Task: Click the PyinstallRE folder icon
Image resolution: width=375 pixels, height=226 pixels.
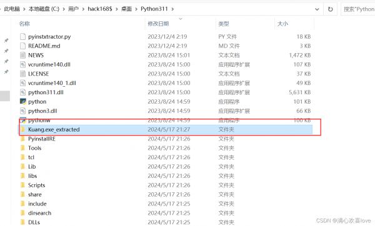Action: point(22,139)
